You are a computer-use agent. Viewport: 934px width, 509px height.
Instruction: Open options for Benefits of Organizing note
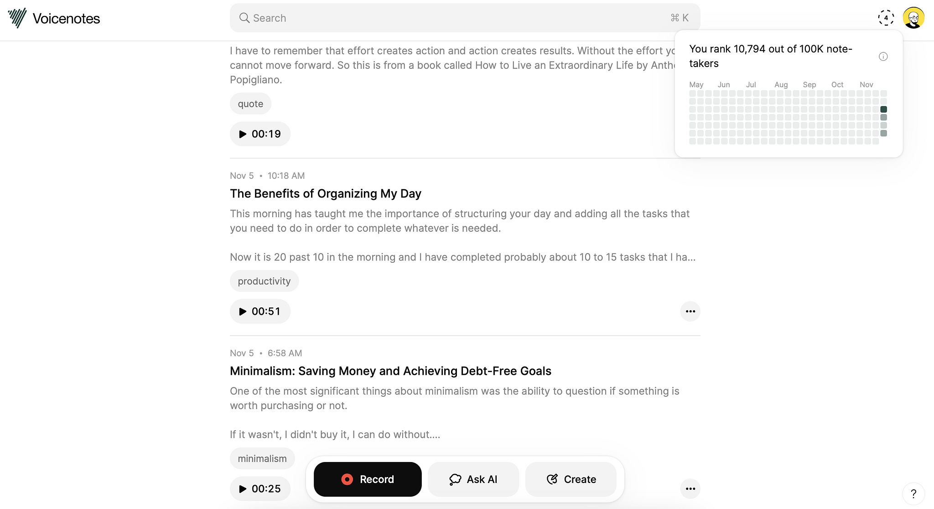coord(690,311)
